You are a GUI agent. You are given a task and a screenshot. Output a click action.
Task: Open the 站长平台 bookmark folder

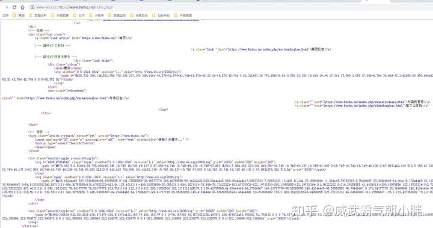tap(161, 16)
